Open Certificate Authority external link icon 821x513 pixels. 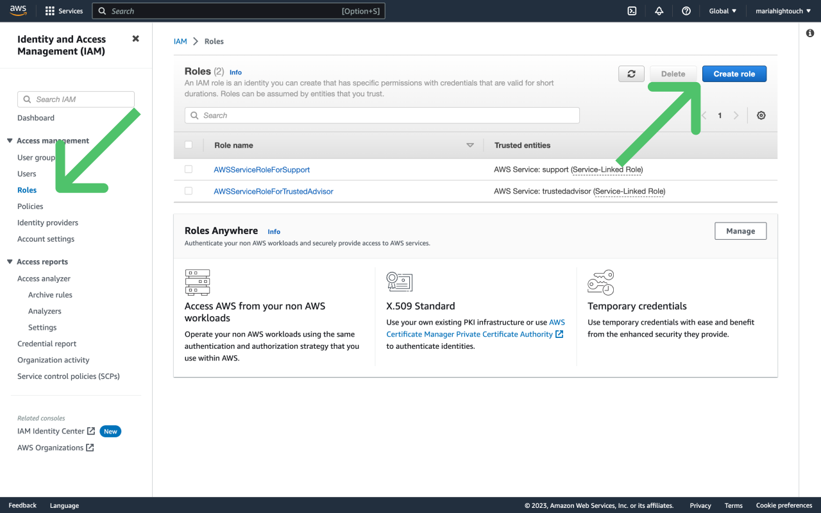tap(559, 334)
